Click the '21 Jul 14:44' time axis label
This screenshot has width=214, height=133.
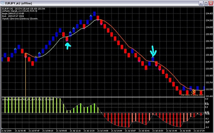[117, 131]
